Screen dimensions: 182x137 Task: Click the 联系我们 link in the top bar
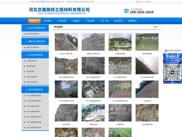[148, 2]
